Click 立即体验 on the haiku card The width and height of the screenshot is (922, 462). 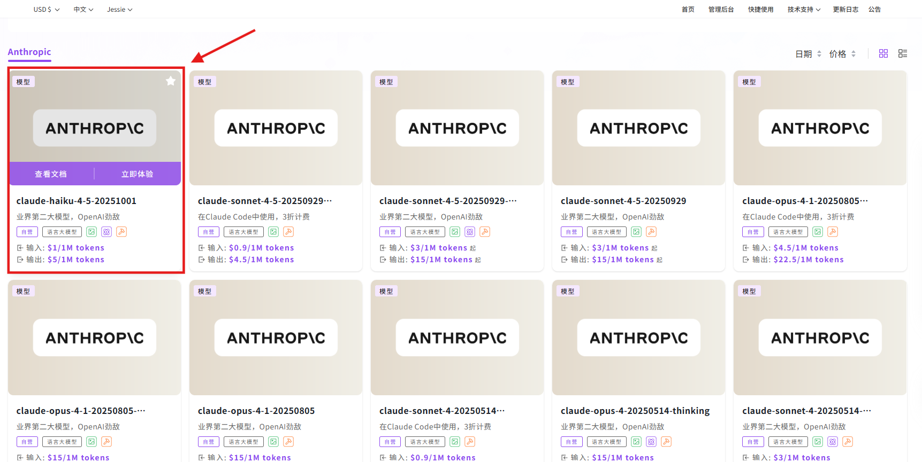(137, 174)
